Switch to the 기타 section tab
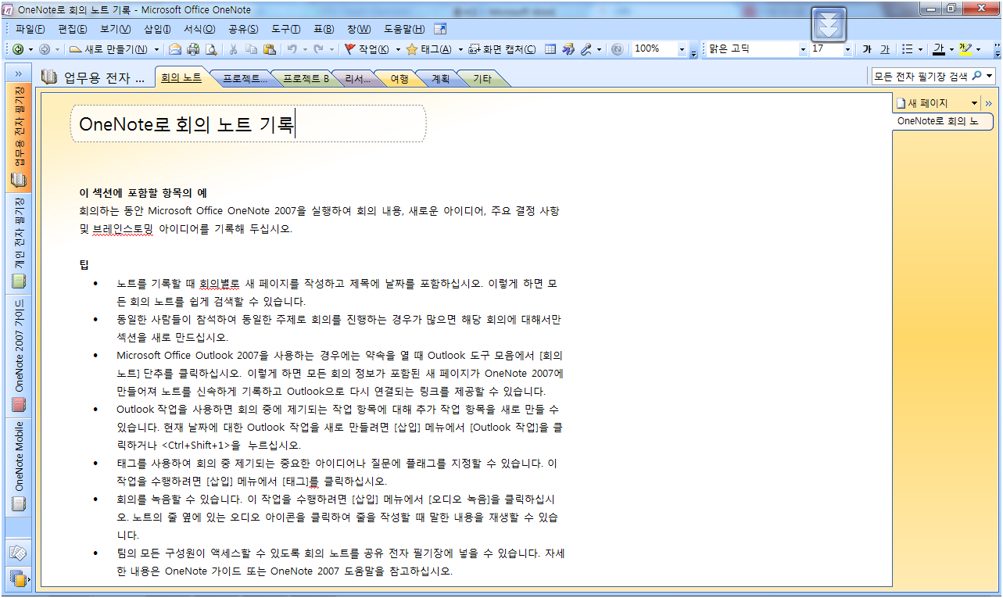This screenshot has height=598, width=1003. click(x=482, y=79)
